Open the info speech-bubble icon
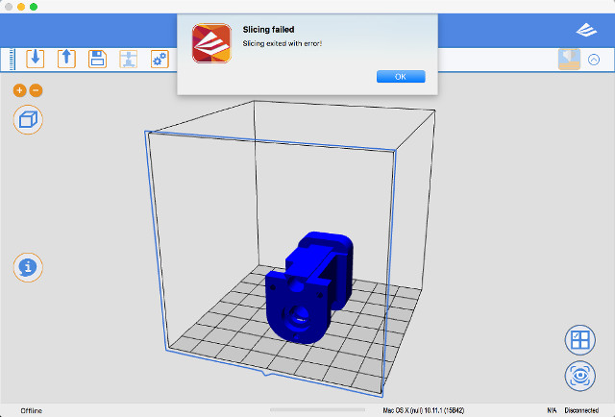 click(x=28, y=267)
